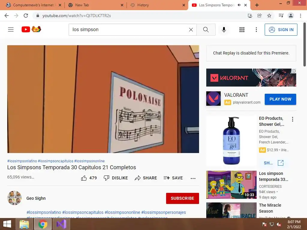This screenshot has width=307, height=230.
Task: Click the SIGN IN button
Action: pos(281,30)
